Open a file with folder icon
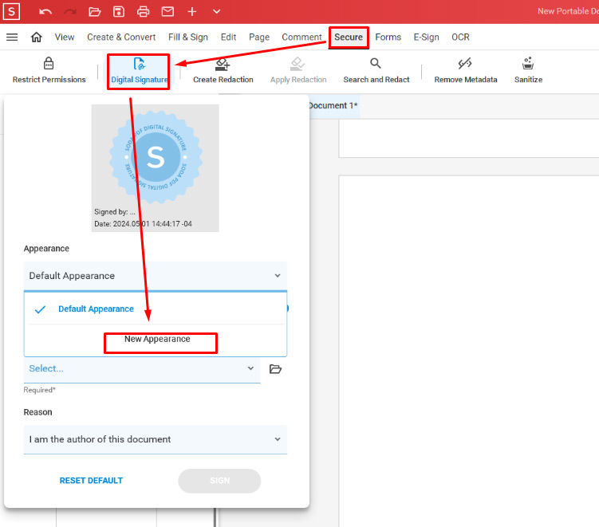This screenshot has width=599, height=527. tap(94, 12)
